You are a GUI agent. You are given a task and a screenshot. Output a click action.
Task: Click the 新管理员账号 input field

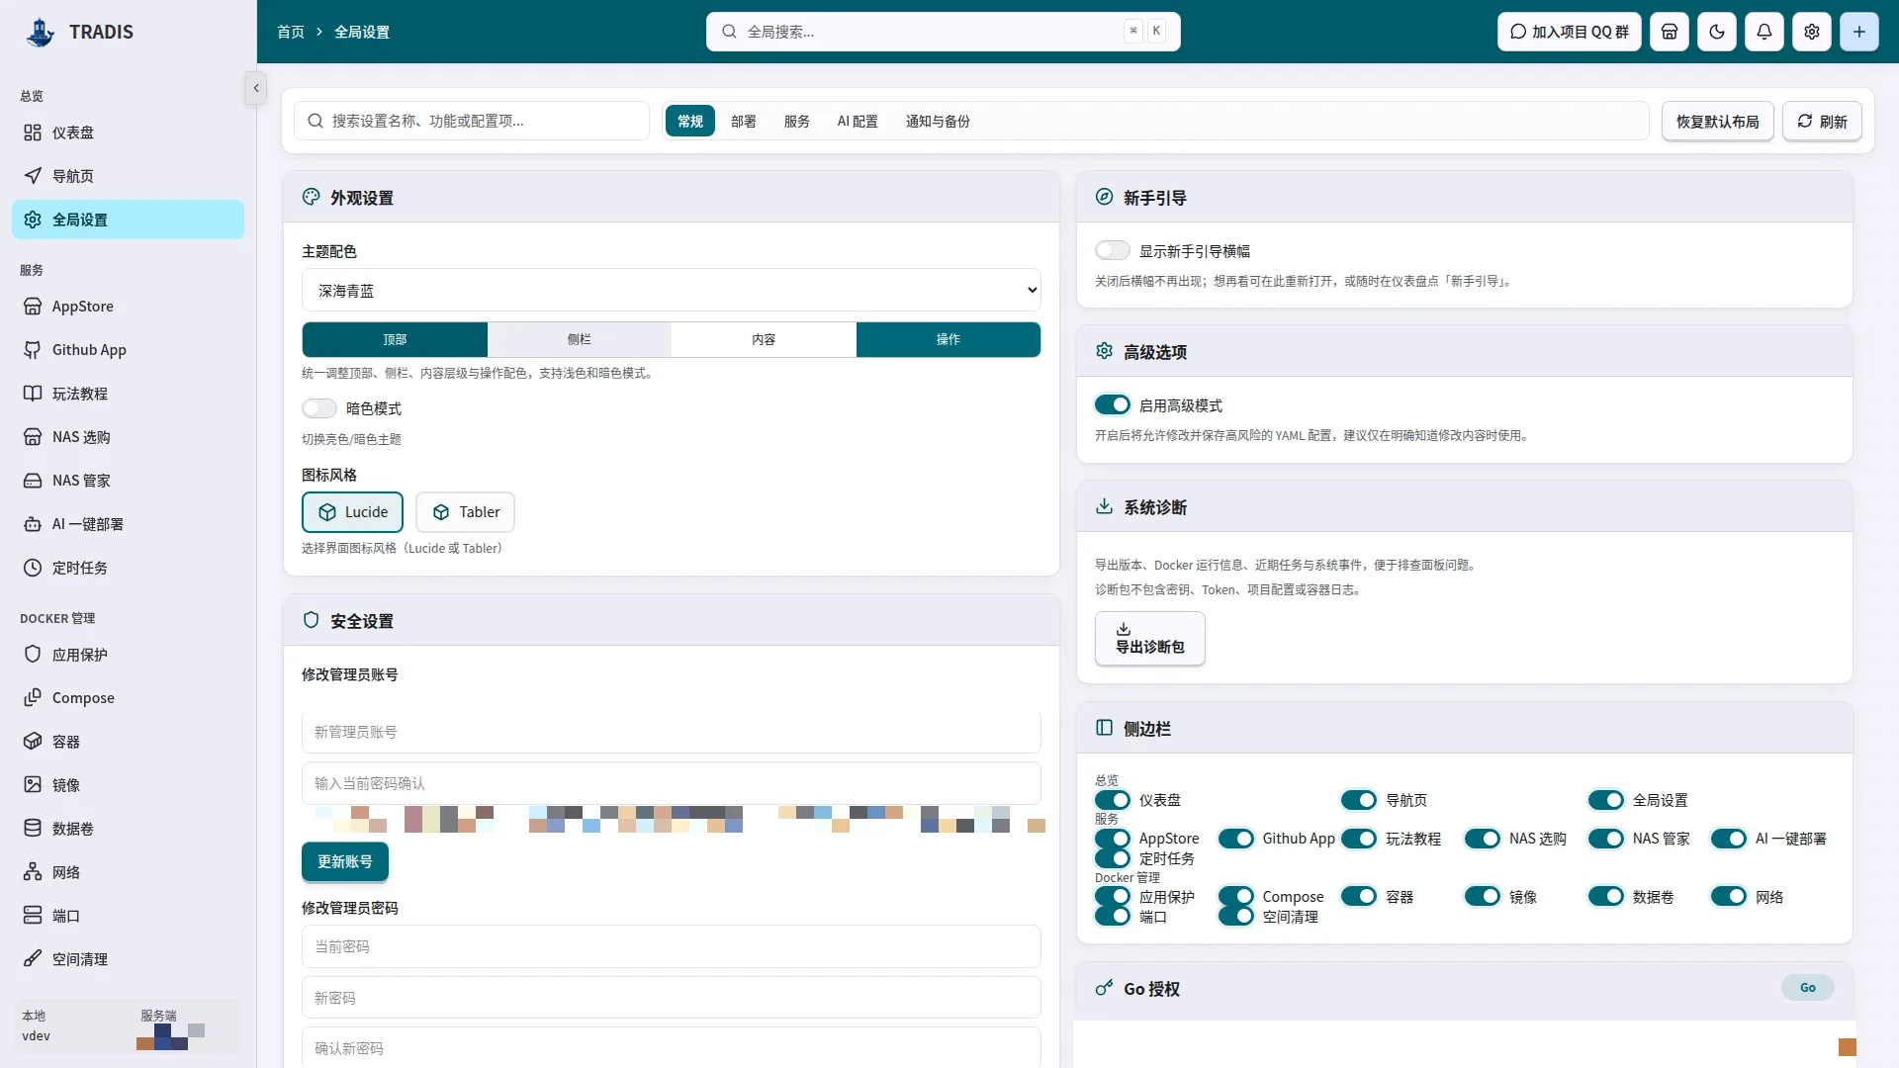672,732
